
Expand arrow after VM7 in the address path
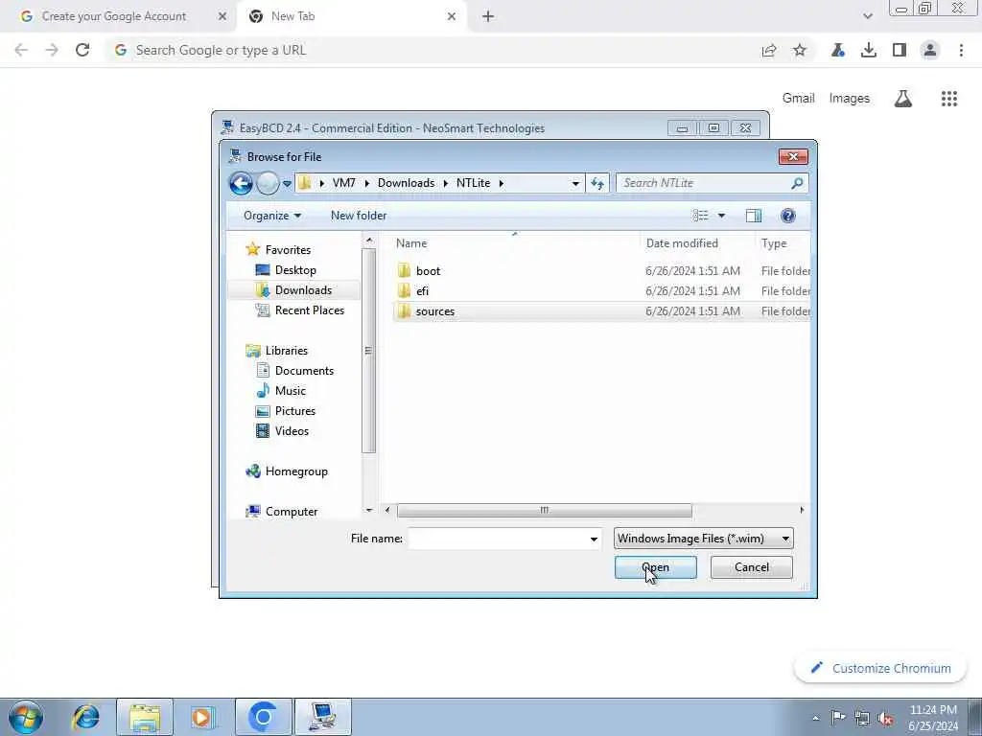(367, 183)
